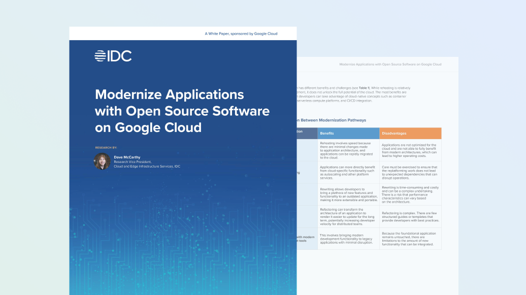Click the "Rehosting involves speed" benefits cell
The height and width of the screenshot is (295, 526).
(348, 150)
